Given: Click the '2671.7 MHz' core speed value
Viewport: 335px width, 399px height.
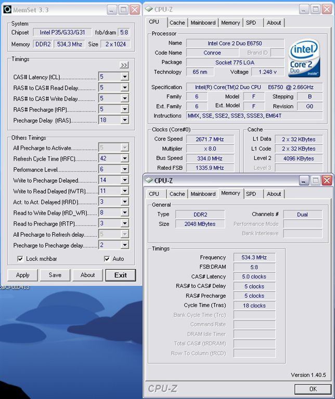Looking at the screenshot, I should click(210, 139).
